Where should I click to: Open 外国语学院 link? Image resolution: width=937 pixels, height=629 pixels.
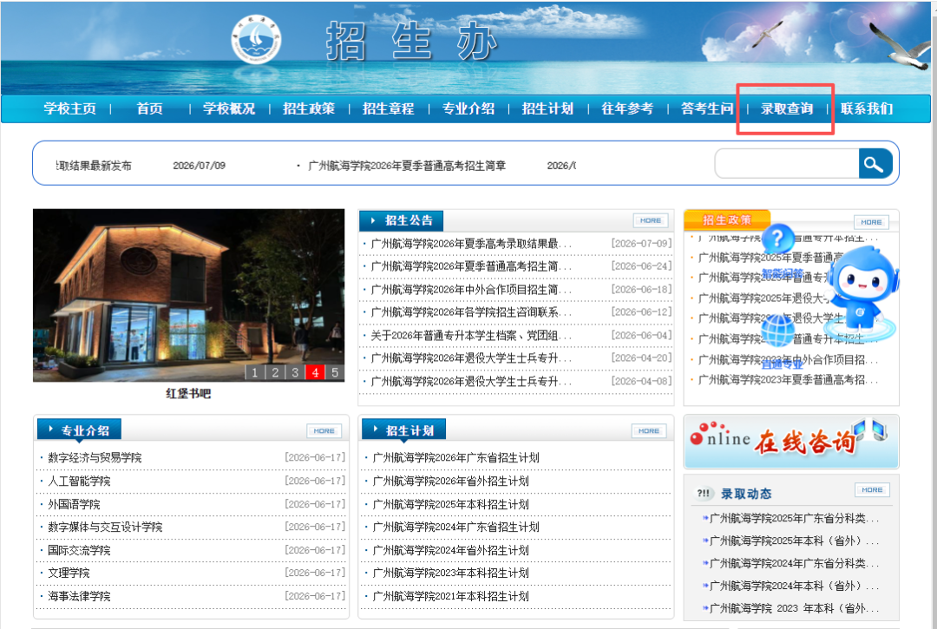click(74, 504)
